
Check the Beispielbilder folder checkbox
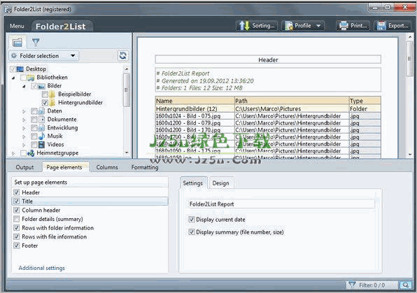45,94
